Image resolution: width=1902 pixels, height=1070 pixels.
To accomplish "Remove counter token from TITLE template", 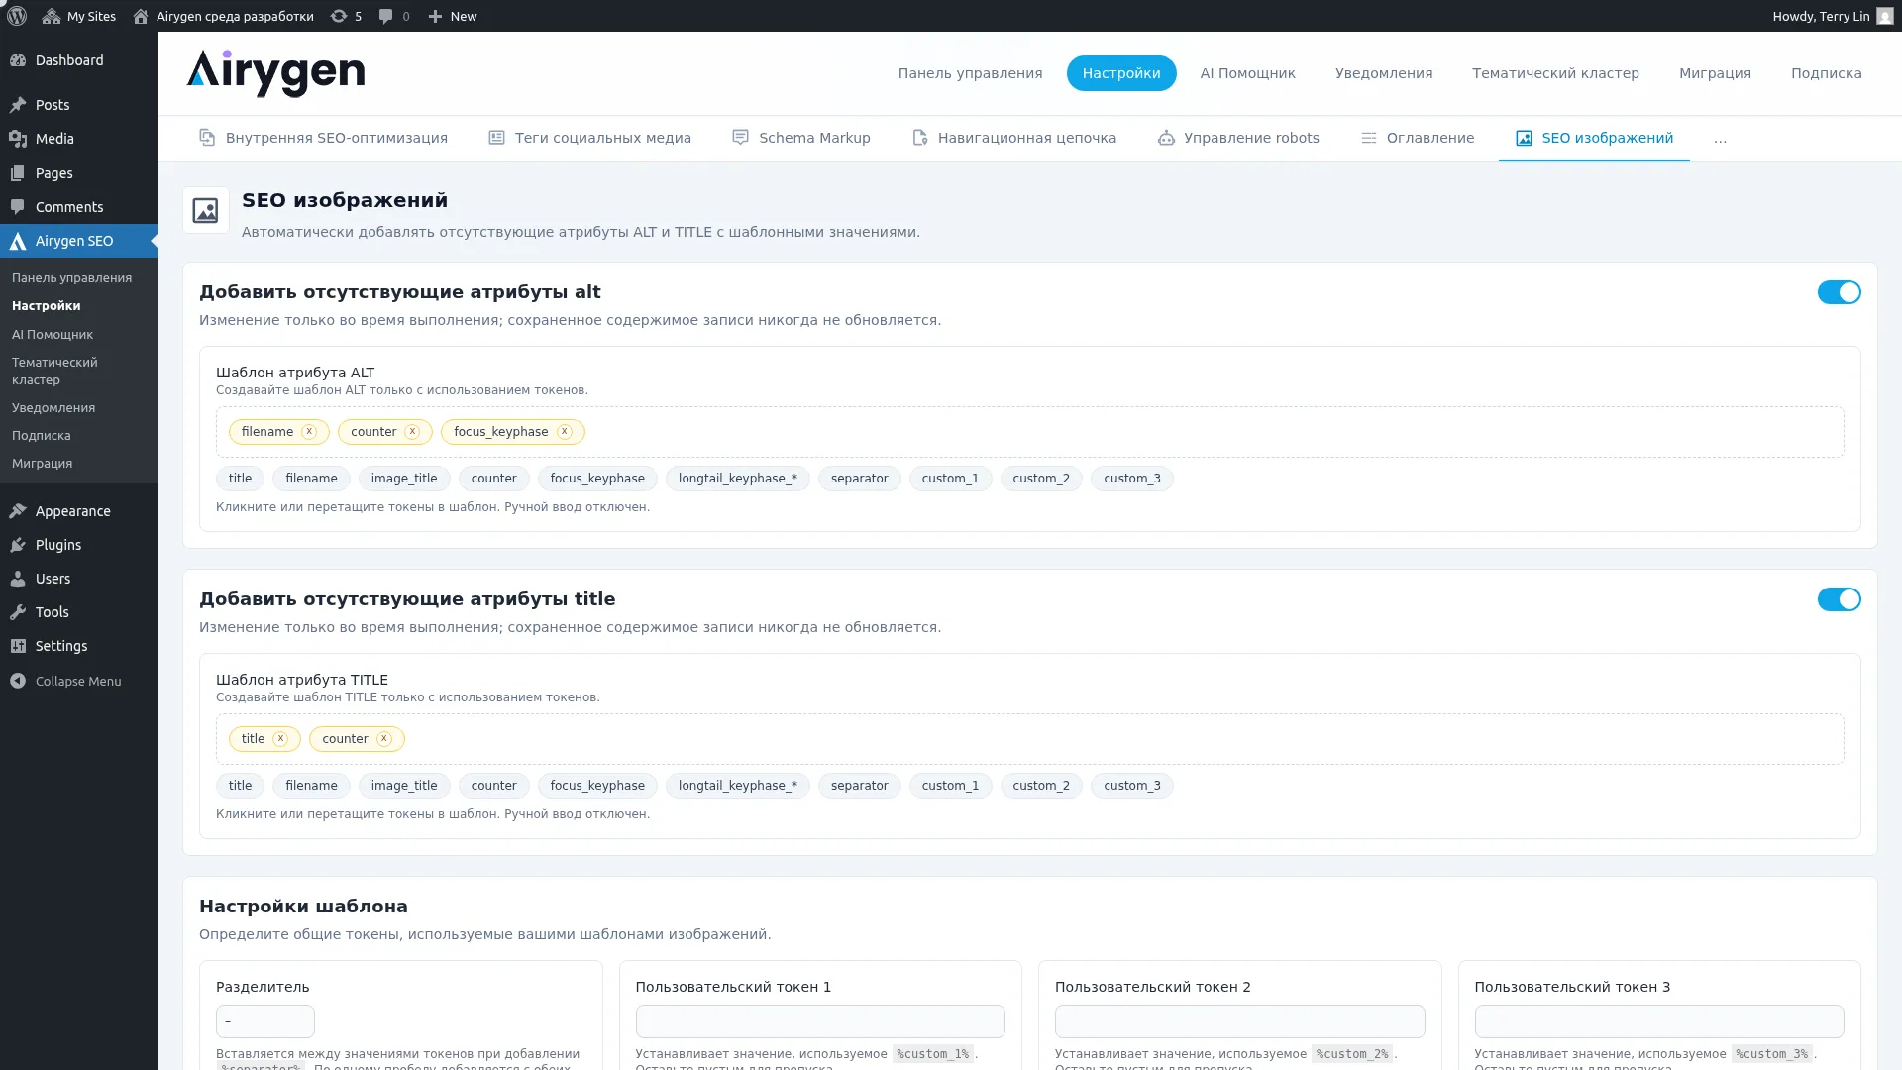I will 384,739.
